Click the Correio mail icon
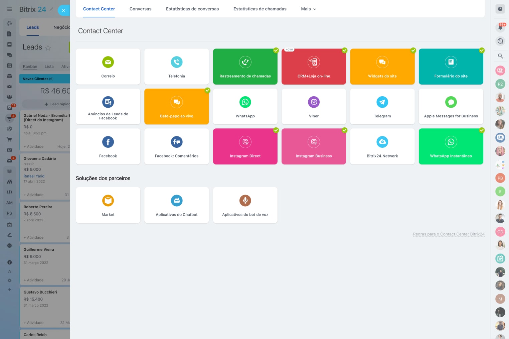Screen dimensions: 509x339 click(x=108, y=62)
